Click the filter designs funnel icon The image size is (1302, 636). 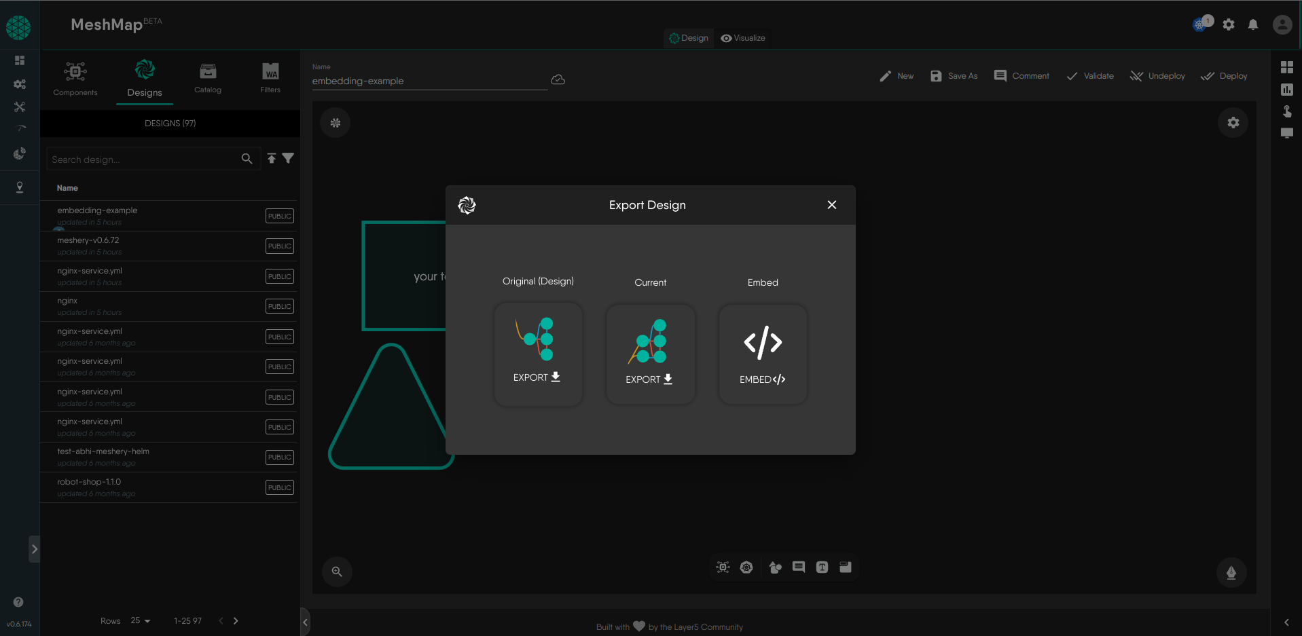click(288, 158)
